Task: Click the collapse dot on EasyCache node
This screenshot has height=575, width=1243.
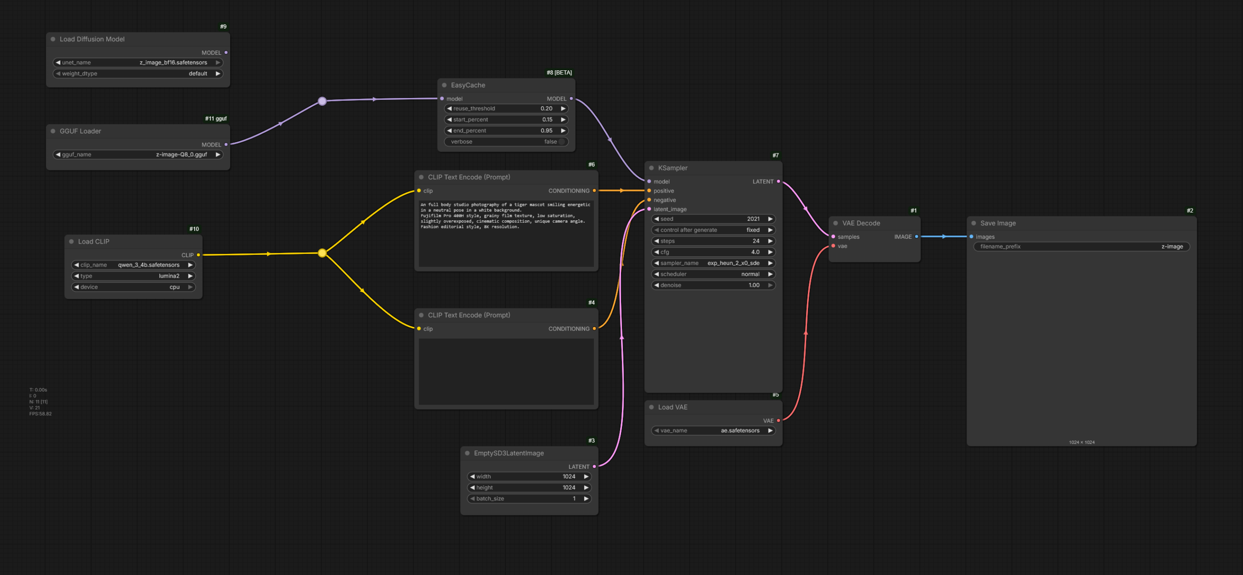Action: (444, 85)
